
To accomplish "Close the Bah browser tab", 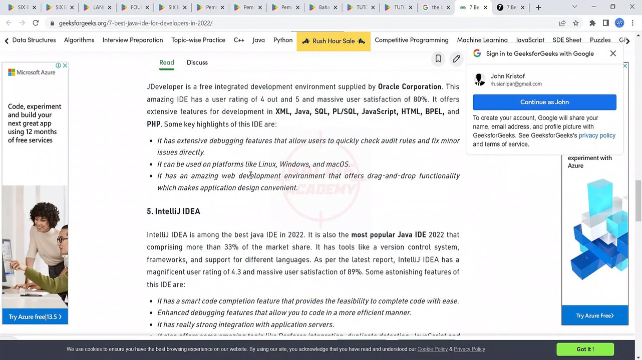I will [336, 7].
